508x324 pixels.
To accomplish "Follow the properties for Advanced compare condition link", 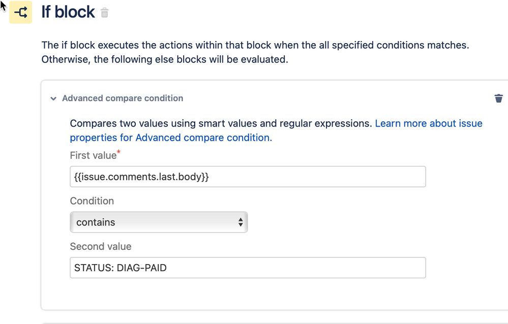I will pyautogui.click(x=171, y=138).
